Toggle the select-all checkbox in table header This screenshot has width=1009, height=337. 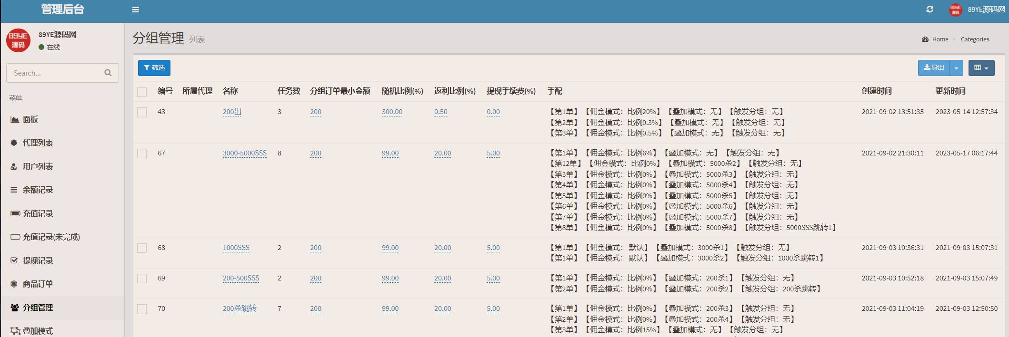coord(142,92)
